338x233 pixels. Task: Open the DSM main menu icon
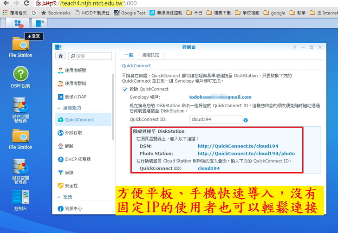point(18,23)
